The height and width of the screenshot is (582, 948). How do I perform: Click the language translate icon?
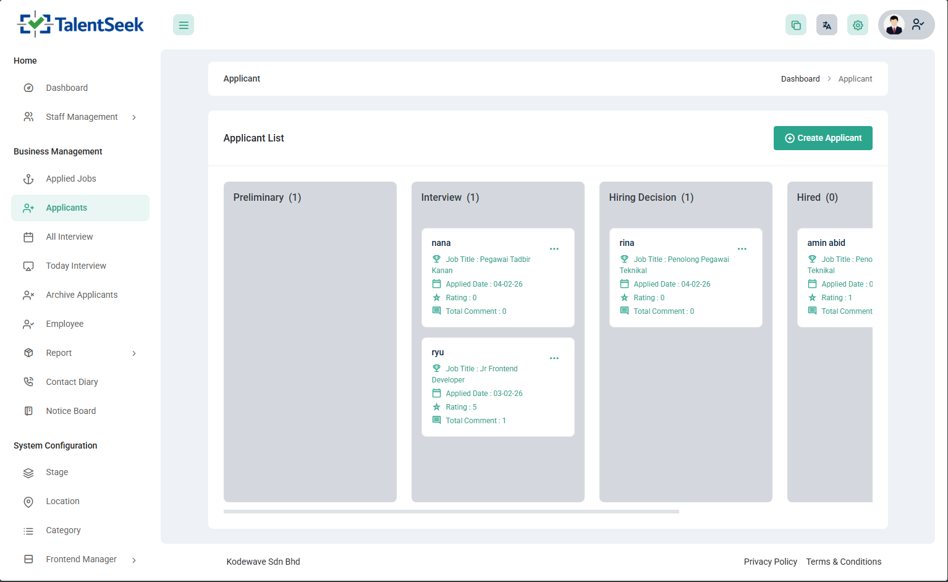[827, 25]
